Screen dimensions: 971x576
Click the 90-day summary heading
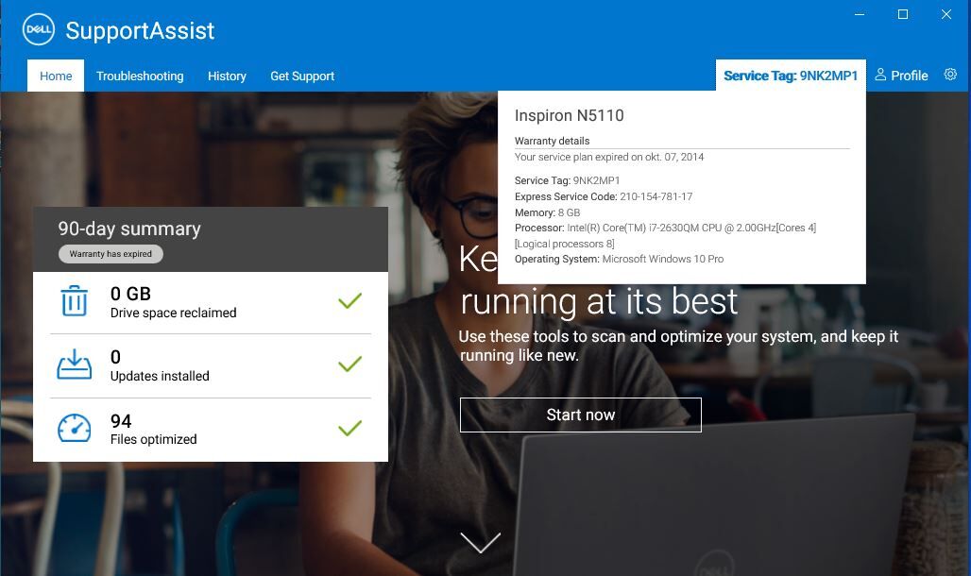129,229
